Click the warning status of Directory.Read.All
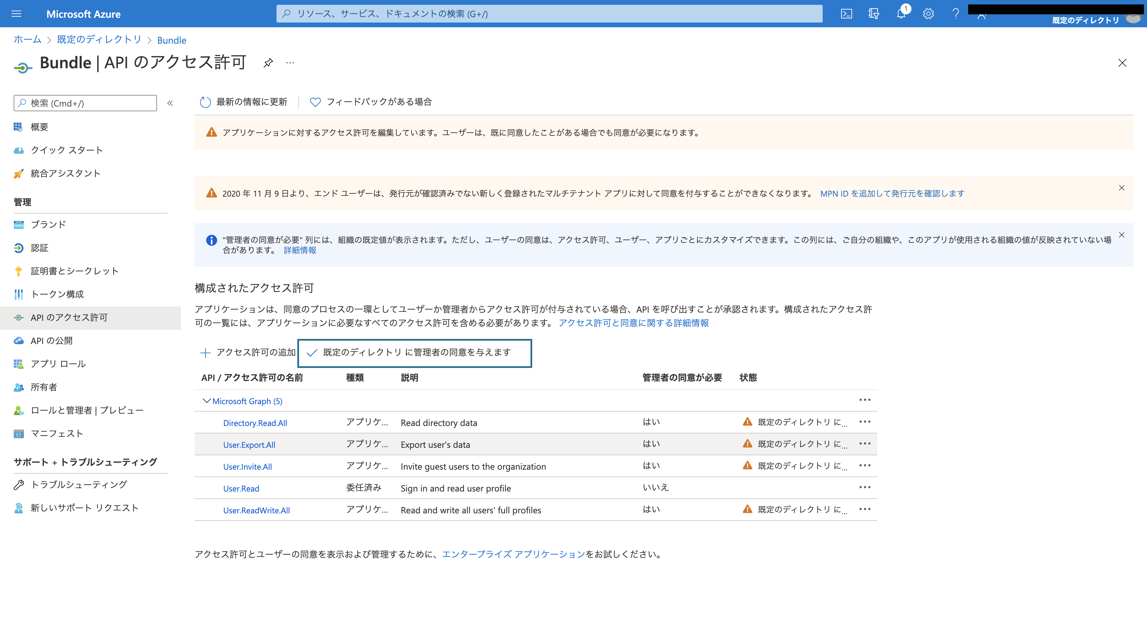This screenshot has height=641, width=1147. [795, 422]
